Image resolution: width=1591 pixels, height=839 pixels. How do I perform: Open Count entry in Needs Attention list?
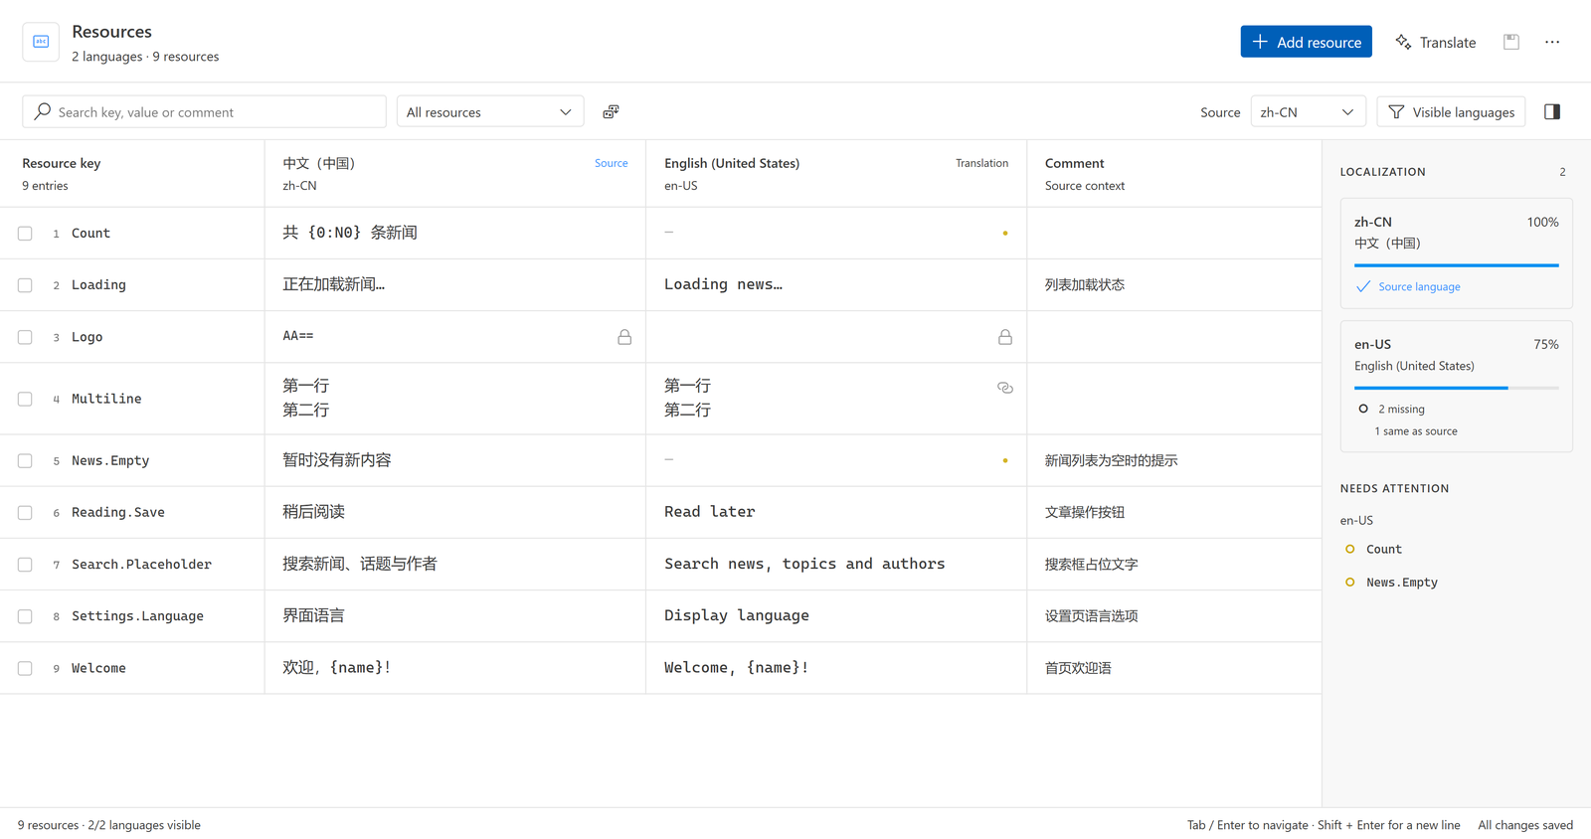click(x=1383, y=549)
